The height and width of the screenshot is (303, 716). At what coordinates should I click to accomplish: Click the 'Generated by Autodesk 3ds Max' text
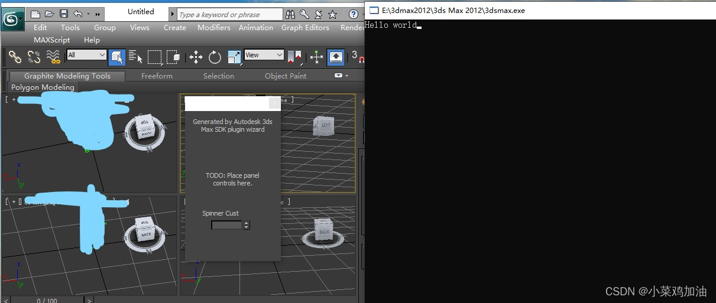[232, 125]
